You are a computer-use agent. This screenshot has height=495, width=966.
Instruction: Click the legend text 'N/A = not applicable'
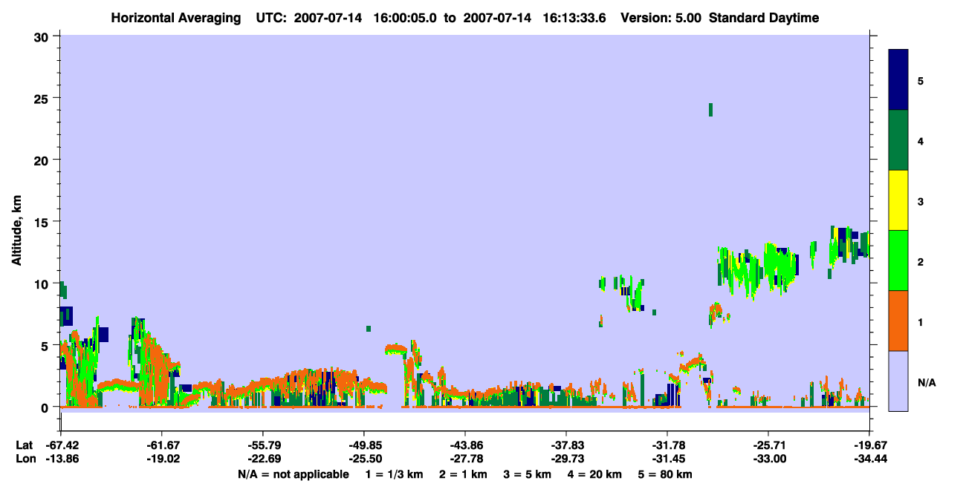coord(293,474)
